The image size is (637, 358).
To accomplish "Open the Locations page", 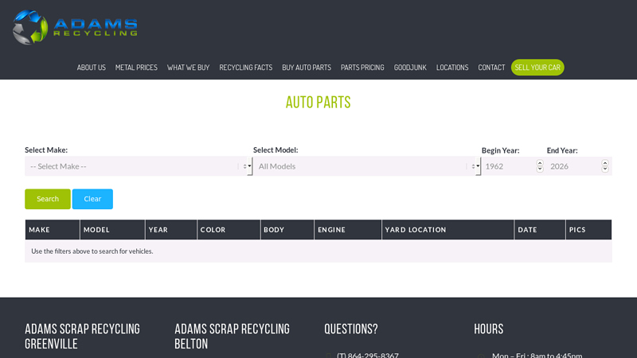I will coord(452,68).
